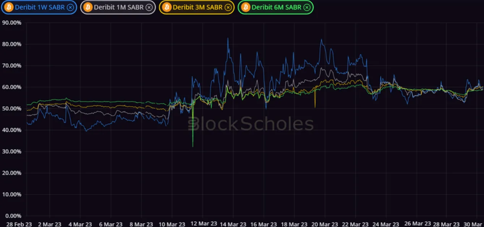The width and height of the screenshot is (484, 227).
Task: Click the 80.00% y-axis label
Action: 11,44
